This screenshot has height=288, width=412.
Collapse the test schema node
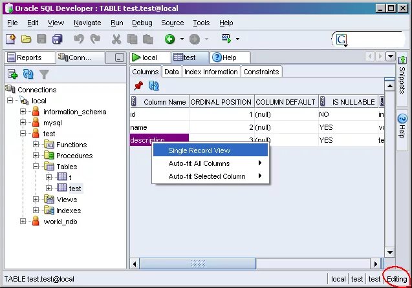(x=23, y=134)
